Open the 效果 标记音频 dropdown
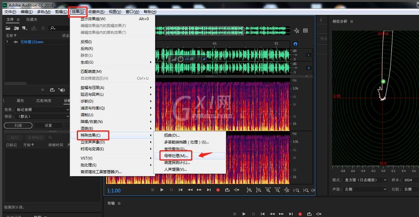 pos(43,109)
